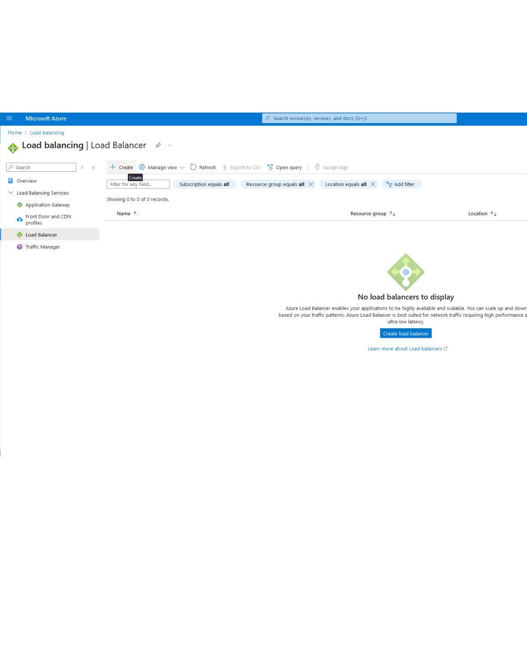Focus the sidebar Search box
527x659 pixels.
coord(41,167)
